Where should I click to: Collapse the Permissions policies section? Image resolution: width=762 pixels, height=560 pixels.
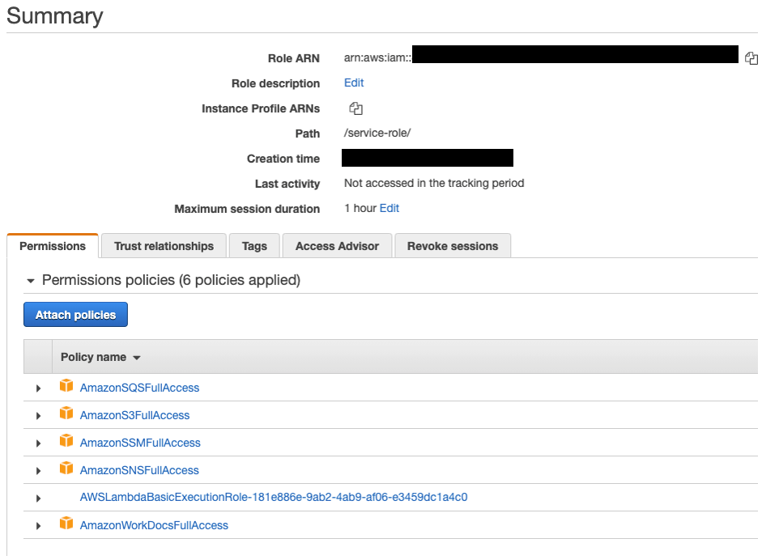coord(31,281)
